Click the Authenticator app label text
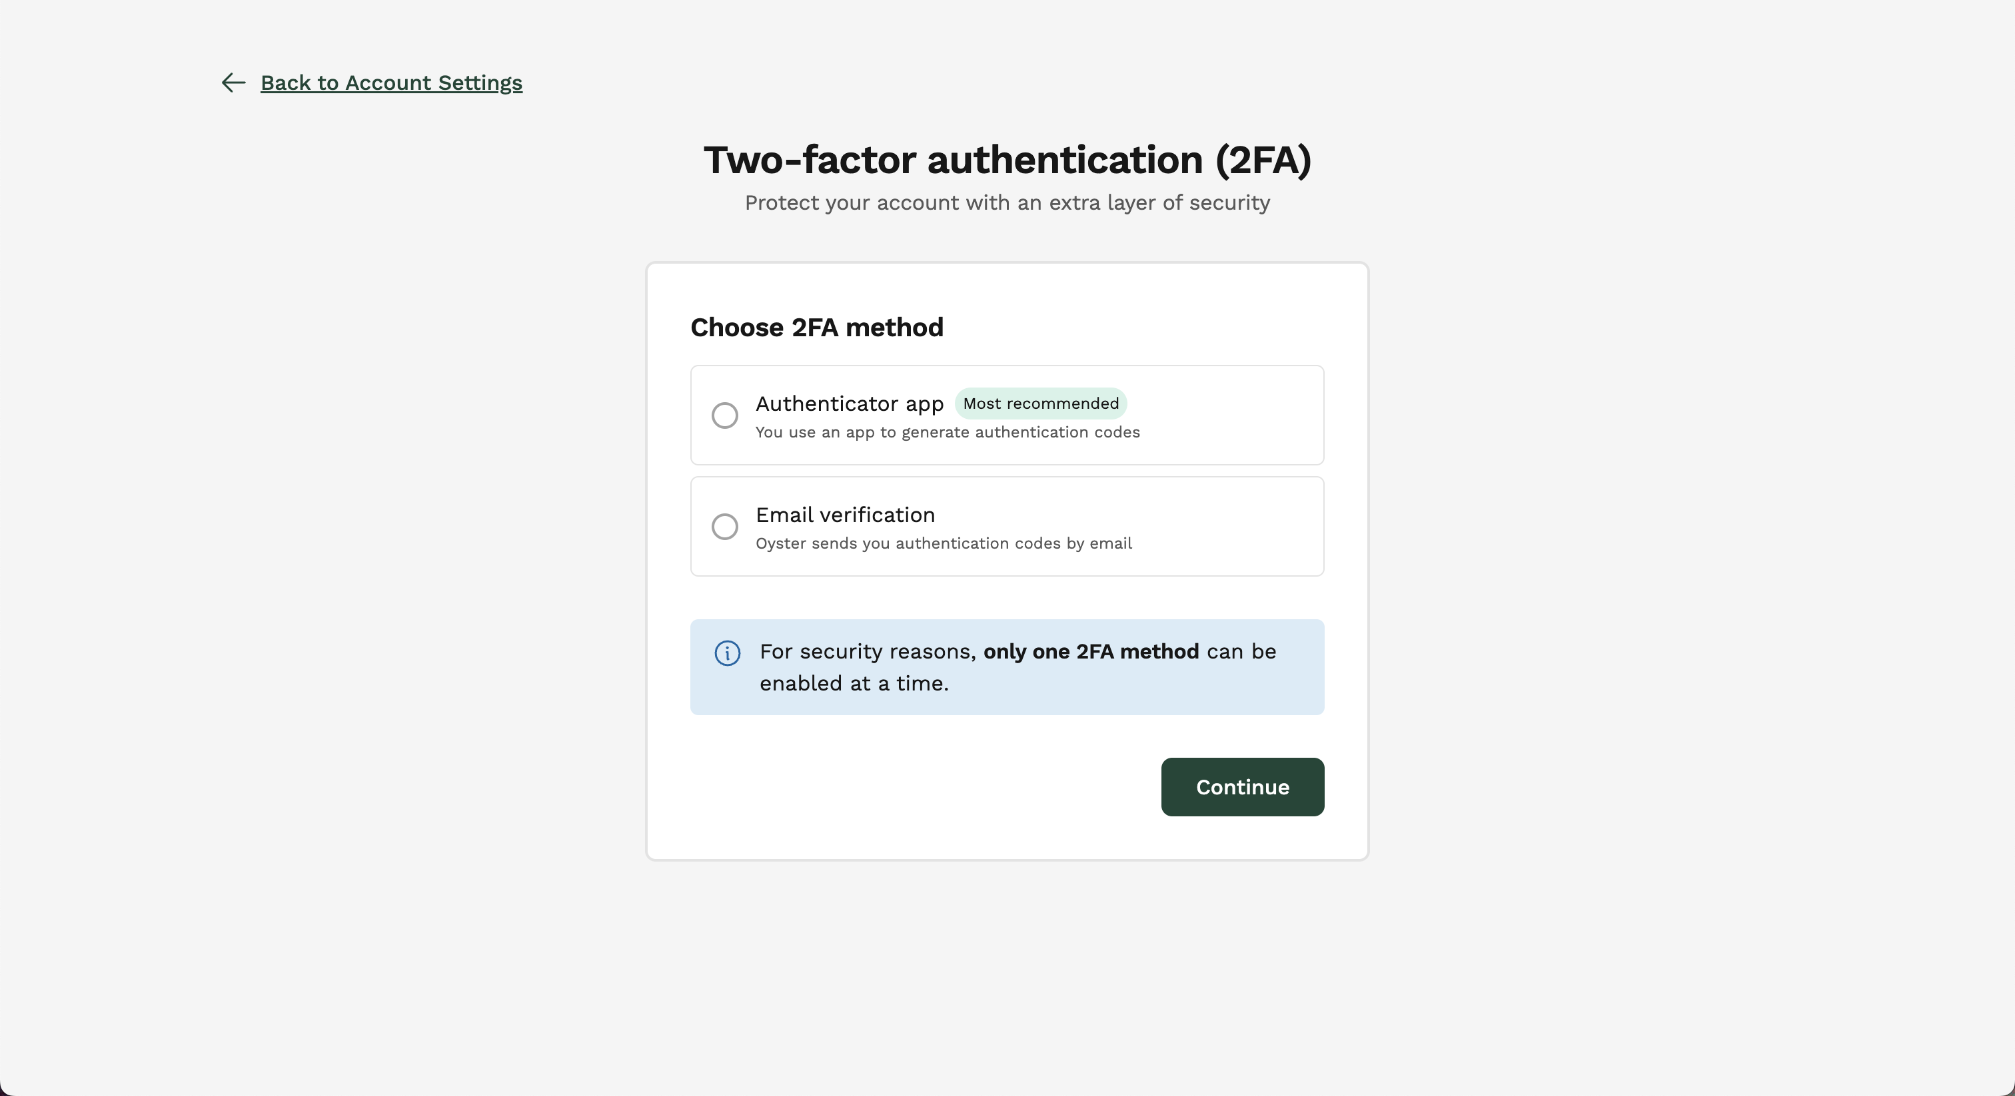Image resolution: width=2015 pixels, height=1096 pixels. [x=850, y=404]
